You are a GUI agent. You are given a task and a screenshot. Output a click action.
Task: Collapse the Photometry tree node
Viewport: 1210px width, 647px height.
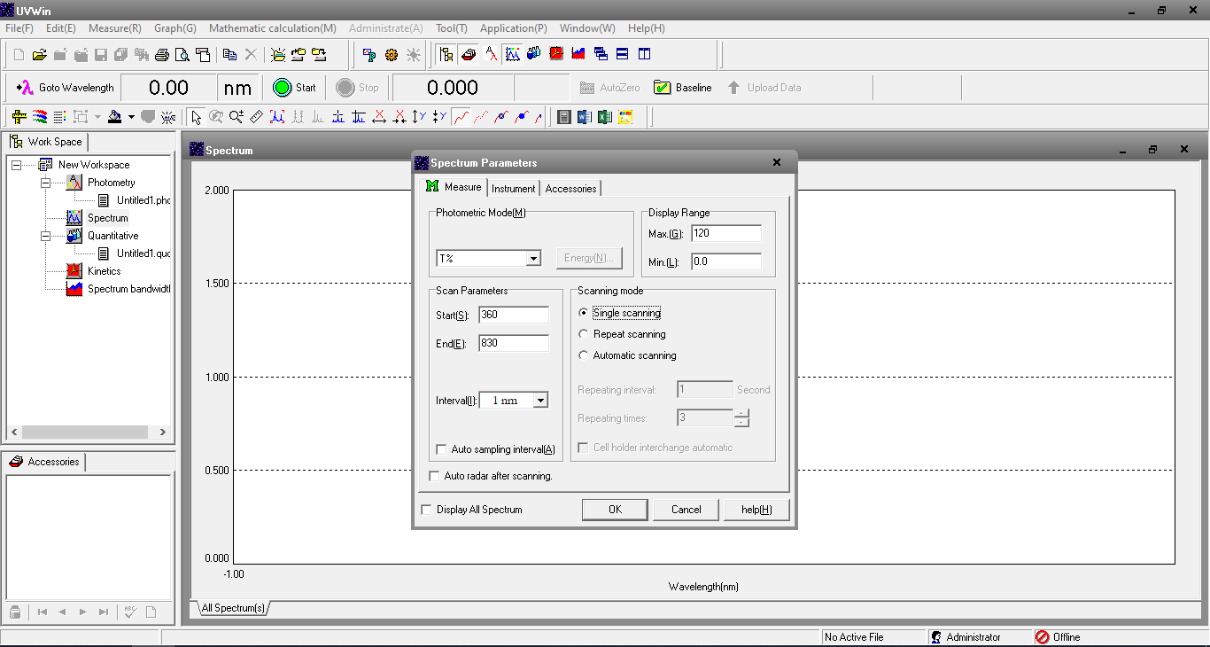[45, 183]
